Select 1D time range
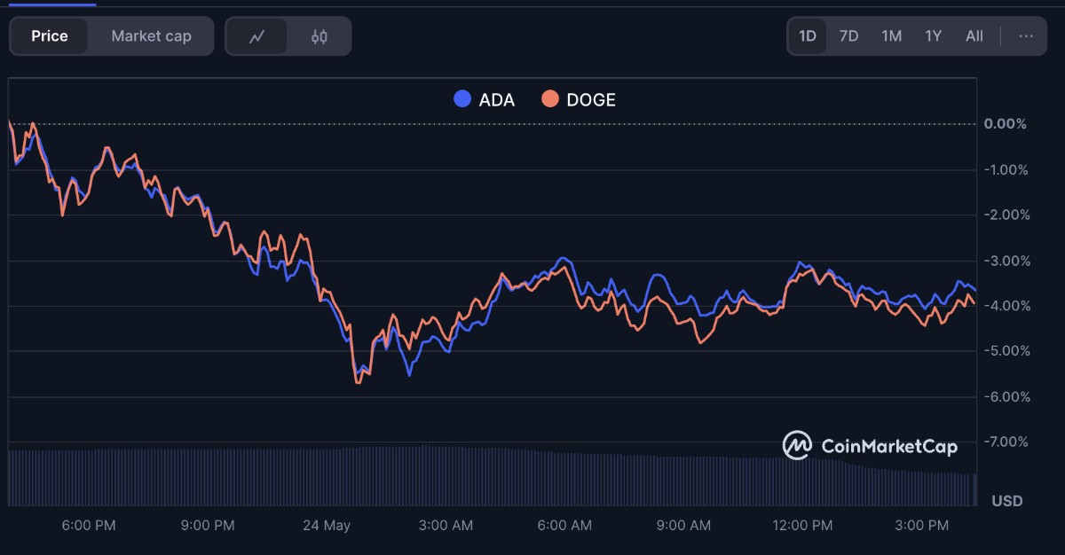Image resolution: width=1065 pixels, height=555 pixels. click(807, 36)
